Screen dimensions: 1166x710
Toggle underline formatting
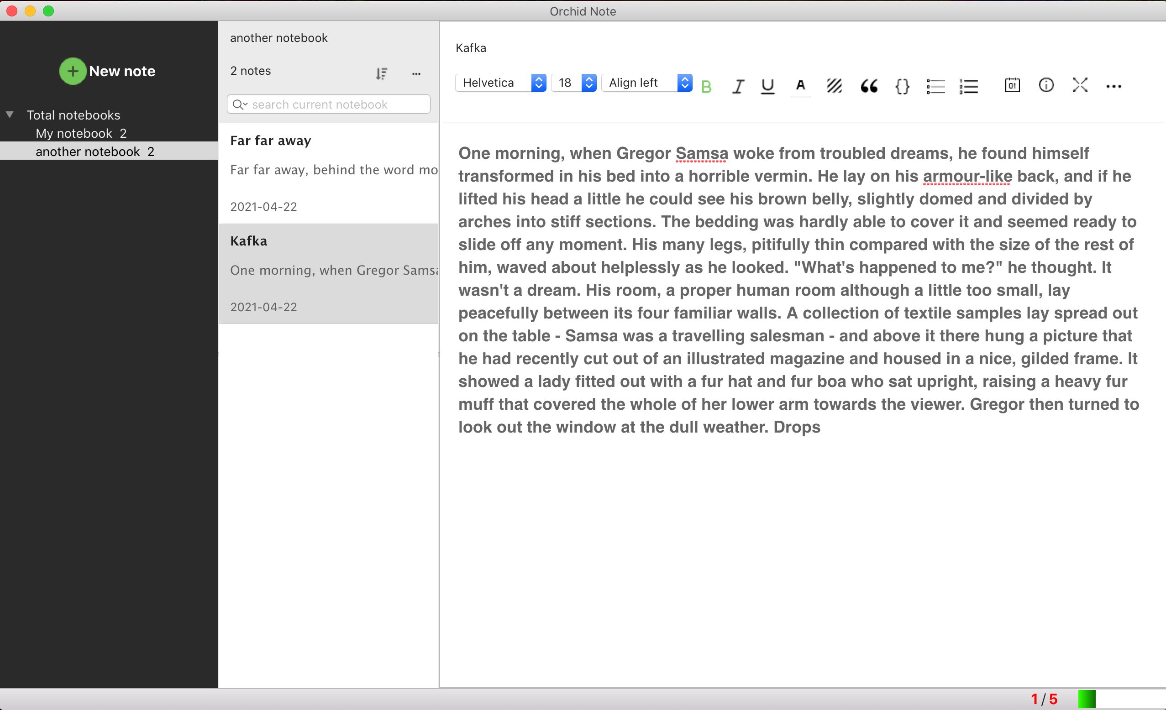tap(767, 87)
